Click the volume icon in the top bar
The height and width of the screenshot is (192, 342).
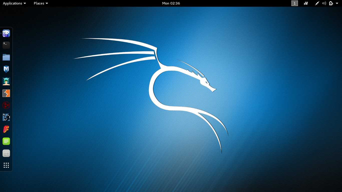click(x=324, y=3)
